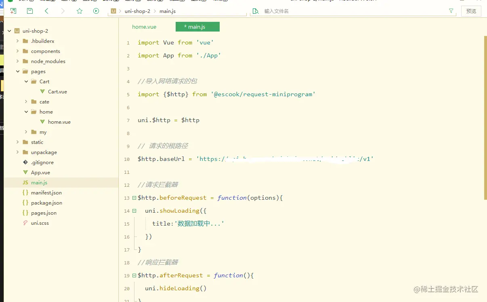Open package.json in the file tree
Viewport: 487px width, 302px height.
tap(46, 203)
